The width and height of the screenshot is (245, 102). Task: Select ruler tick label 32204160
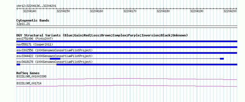coord(97,11)
